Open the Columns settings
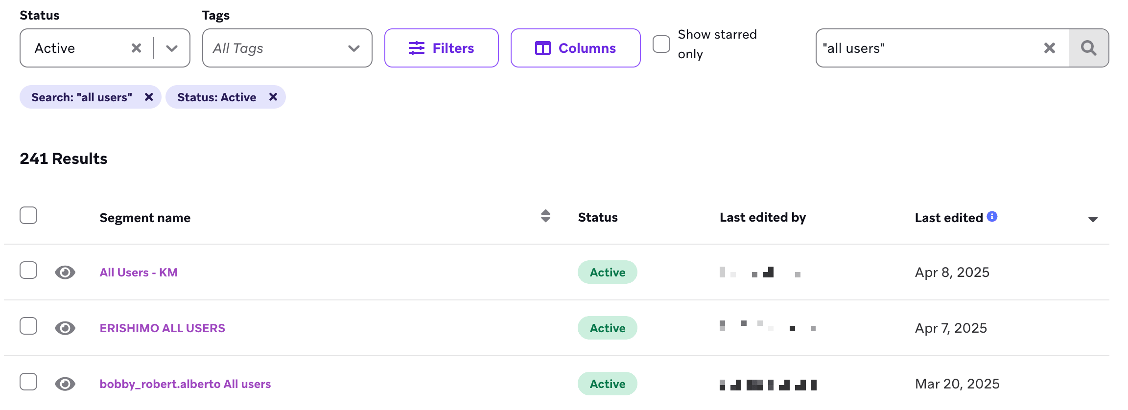Screen dimensions: 1128x410 pyautogui.click(x=575, y=48)
